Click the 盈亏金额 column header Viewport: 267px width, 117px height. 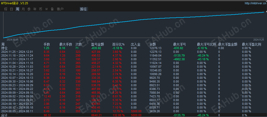coord(97,44)
